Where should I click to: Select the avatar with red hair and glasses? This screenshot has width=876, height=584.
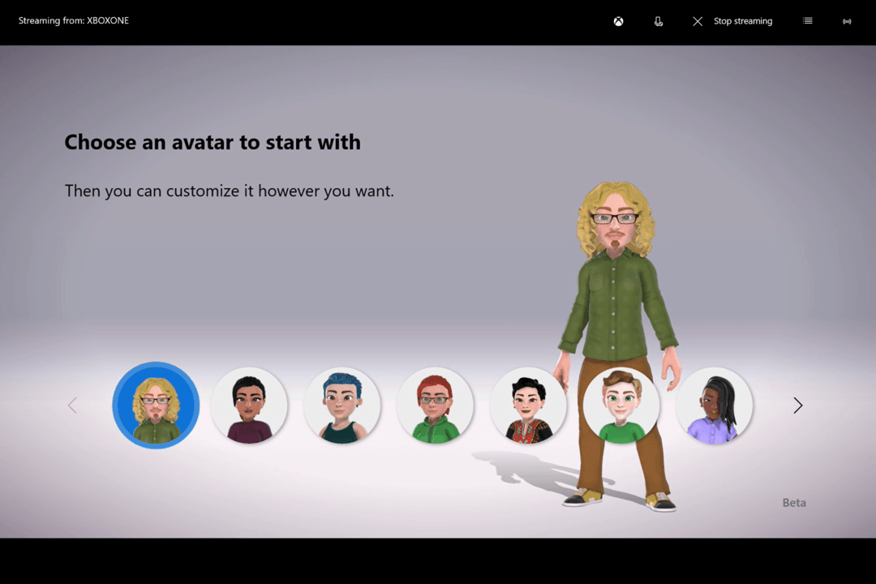(x=436, y=406)
